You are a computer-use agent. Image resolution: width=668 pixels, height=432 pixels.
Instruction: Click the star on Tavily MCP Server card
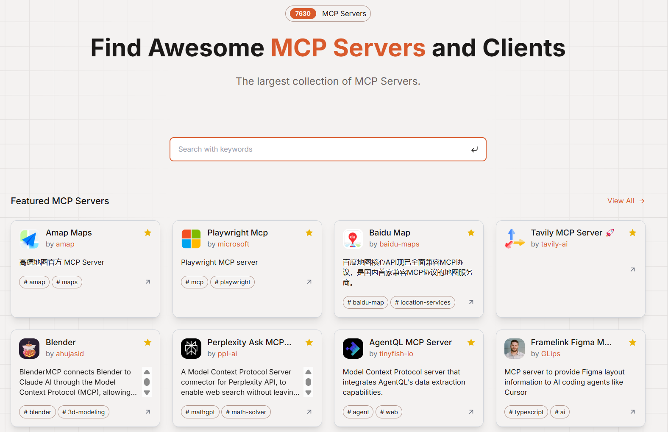point(632,233)
